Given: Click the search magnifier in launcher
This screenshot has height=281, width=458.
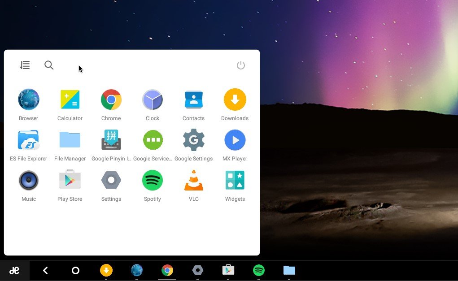Looking at the screenshot, I should (x=49, y=65).
